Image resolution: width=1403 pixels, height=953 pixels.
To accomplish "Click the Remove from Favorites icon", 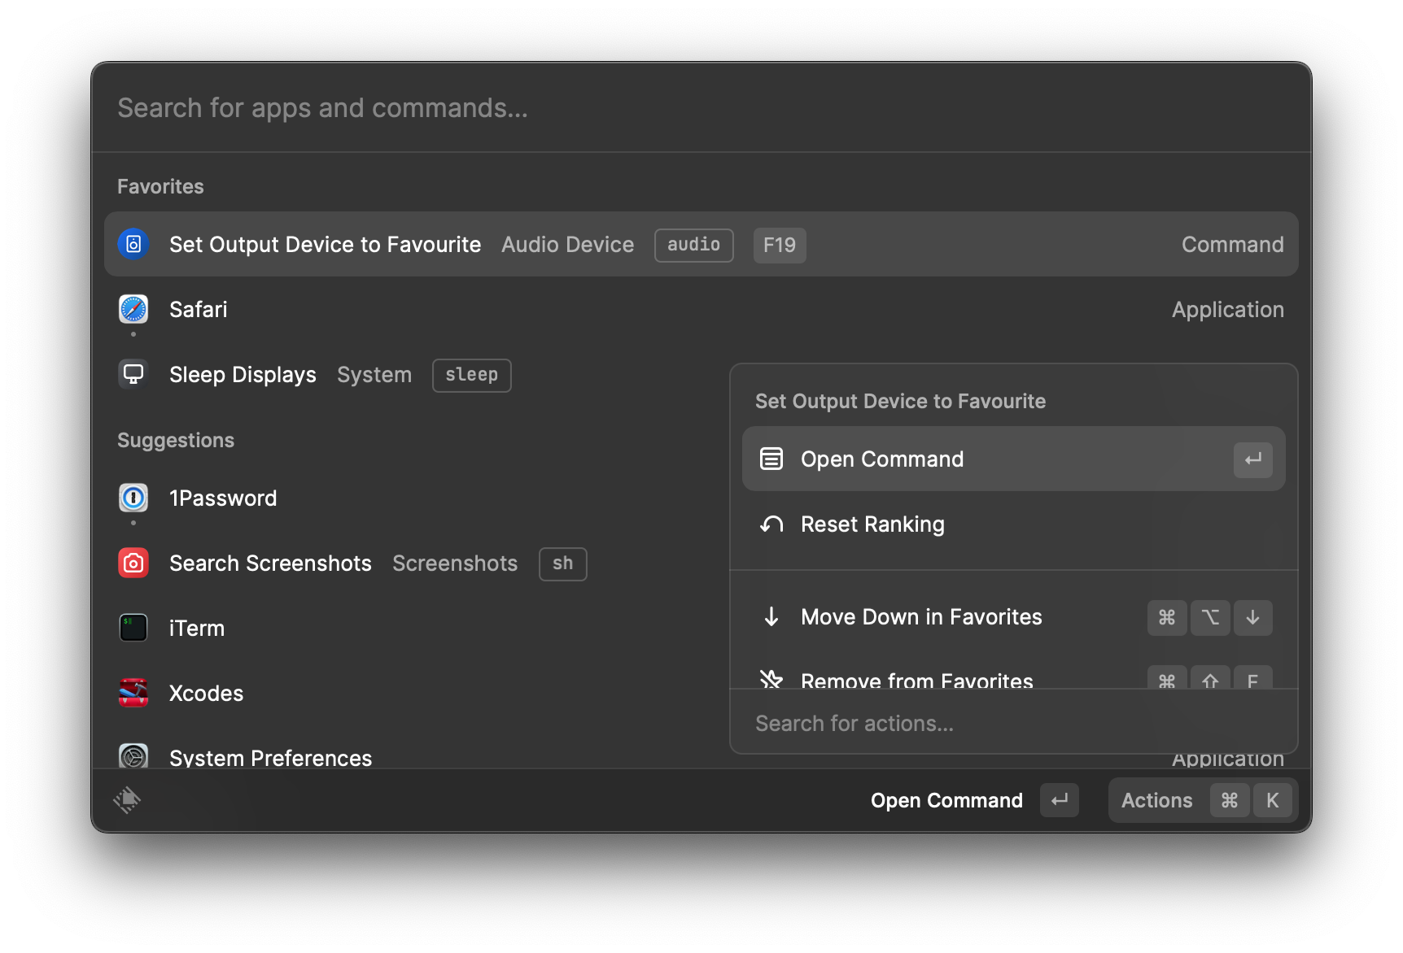I will [x=771, y=680].
